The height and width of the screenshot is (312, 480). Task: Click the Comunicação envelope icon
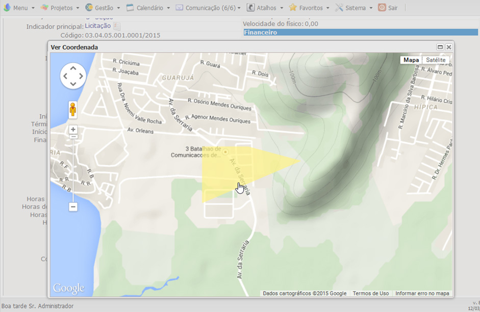point(180,8)
